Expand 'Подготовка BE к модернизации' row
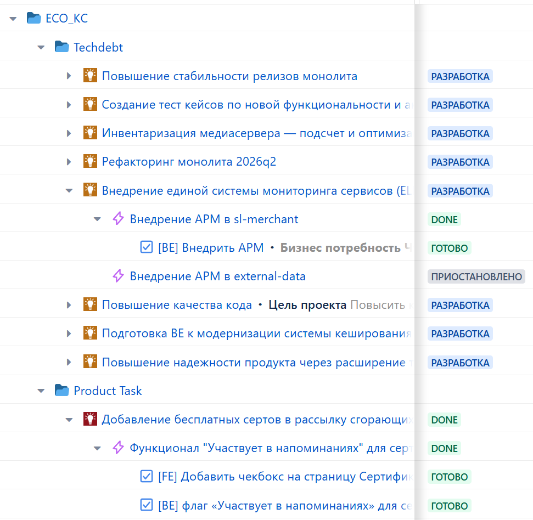533x520 pixels. click(69, 334)
